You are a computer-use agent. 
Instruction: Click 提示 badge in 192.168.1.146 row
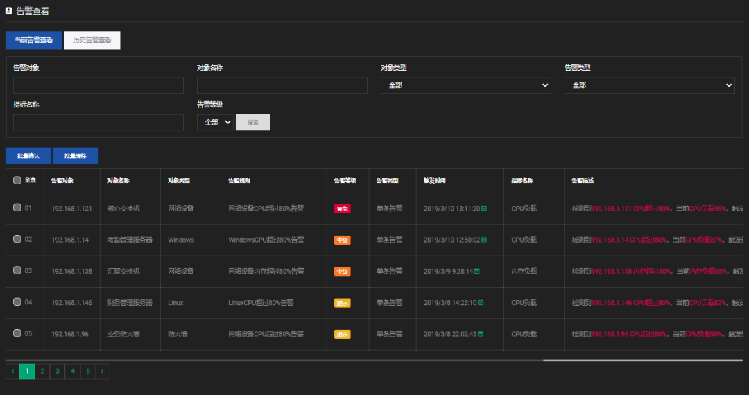coord(342,303)
